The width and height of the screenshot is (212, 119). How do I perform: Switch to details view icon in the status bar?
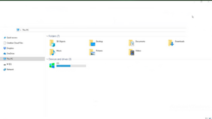(206, 118)
